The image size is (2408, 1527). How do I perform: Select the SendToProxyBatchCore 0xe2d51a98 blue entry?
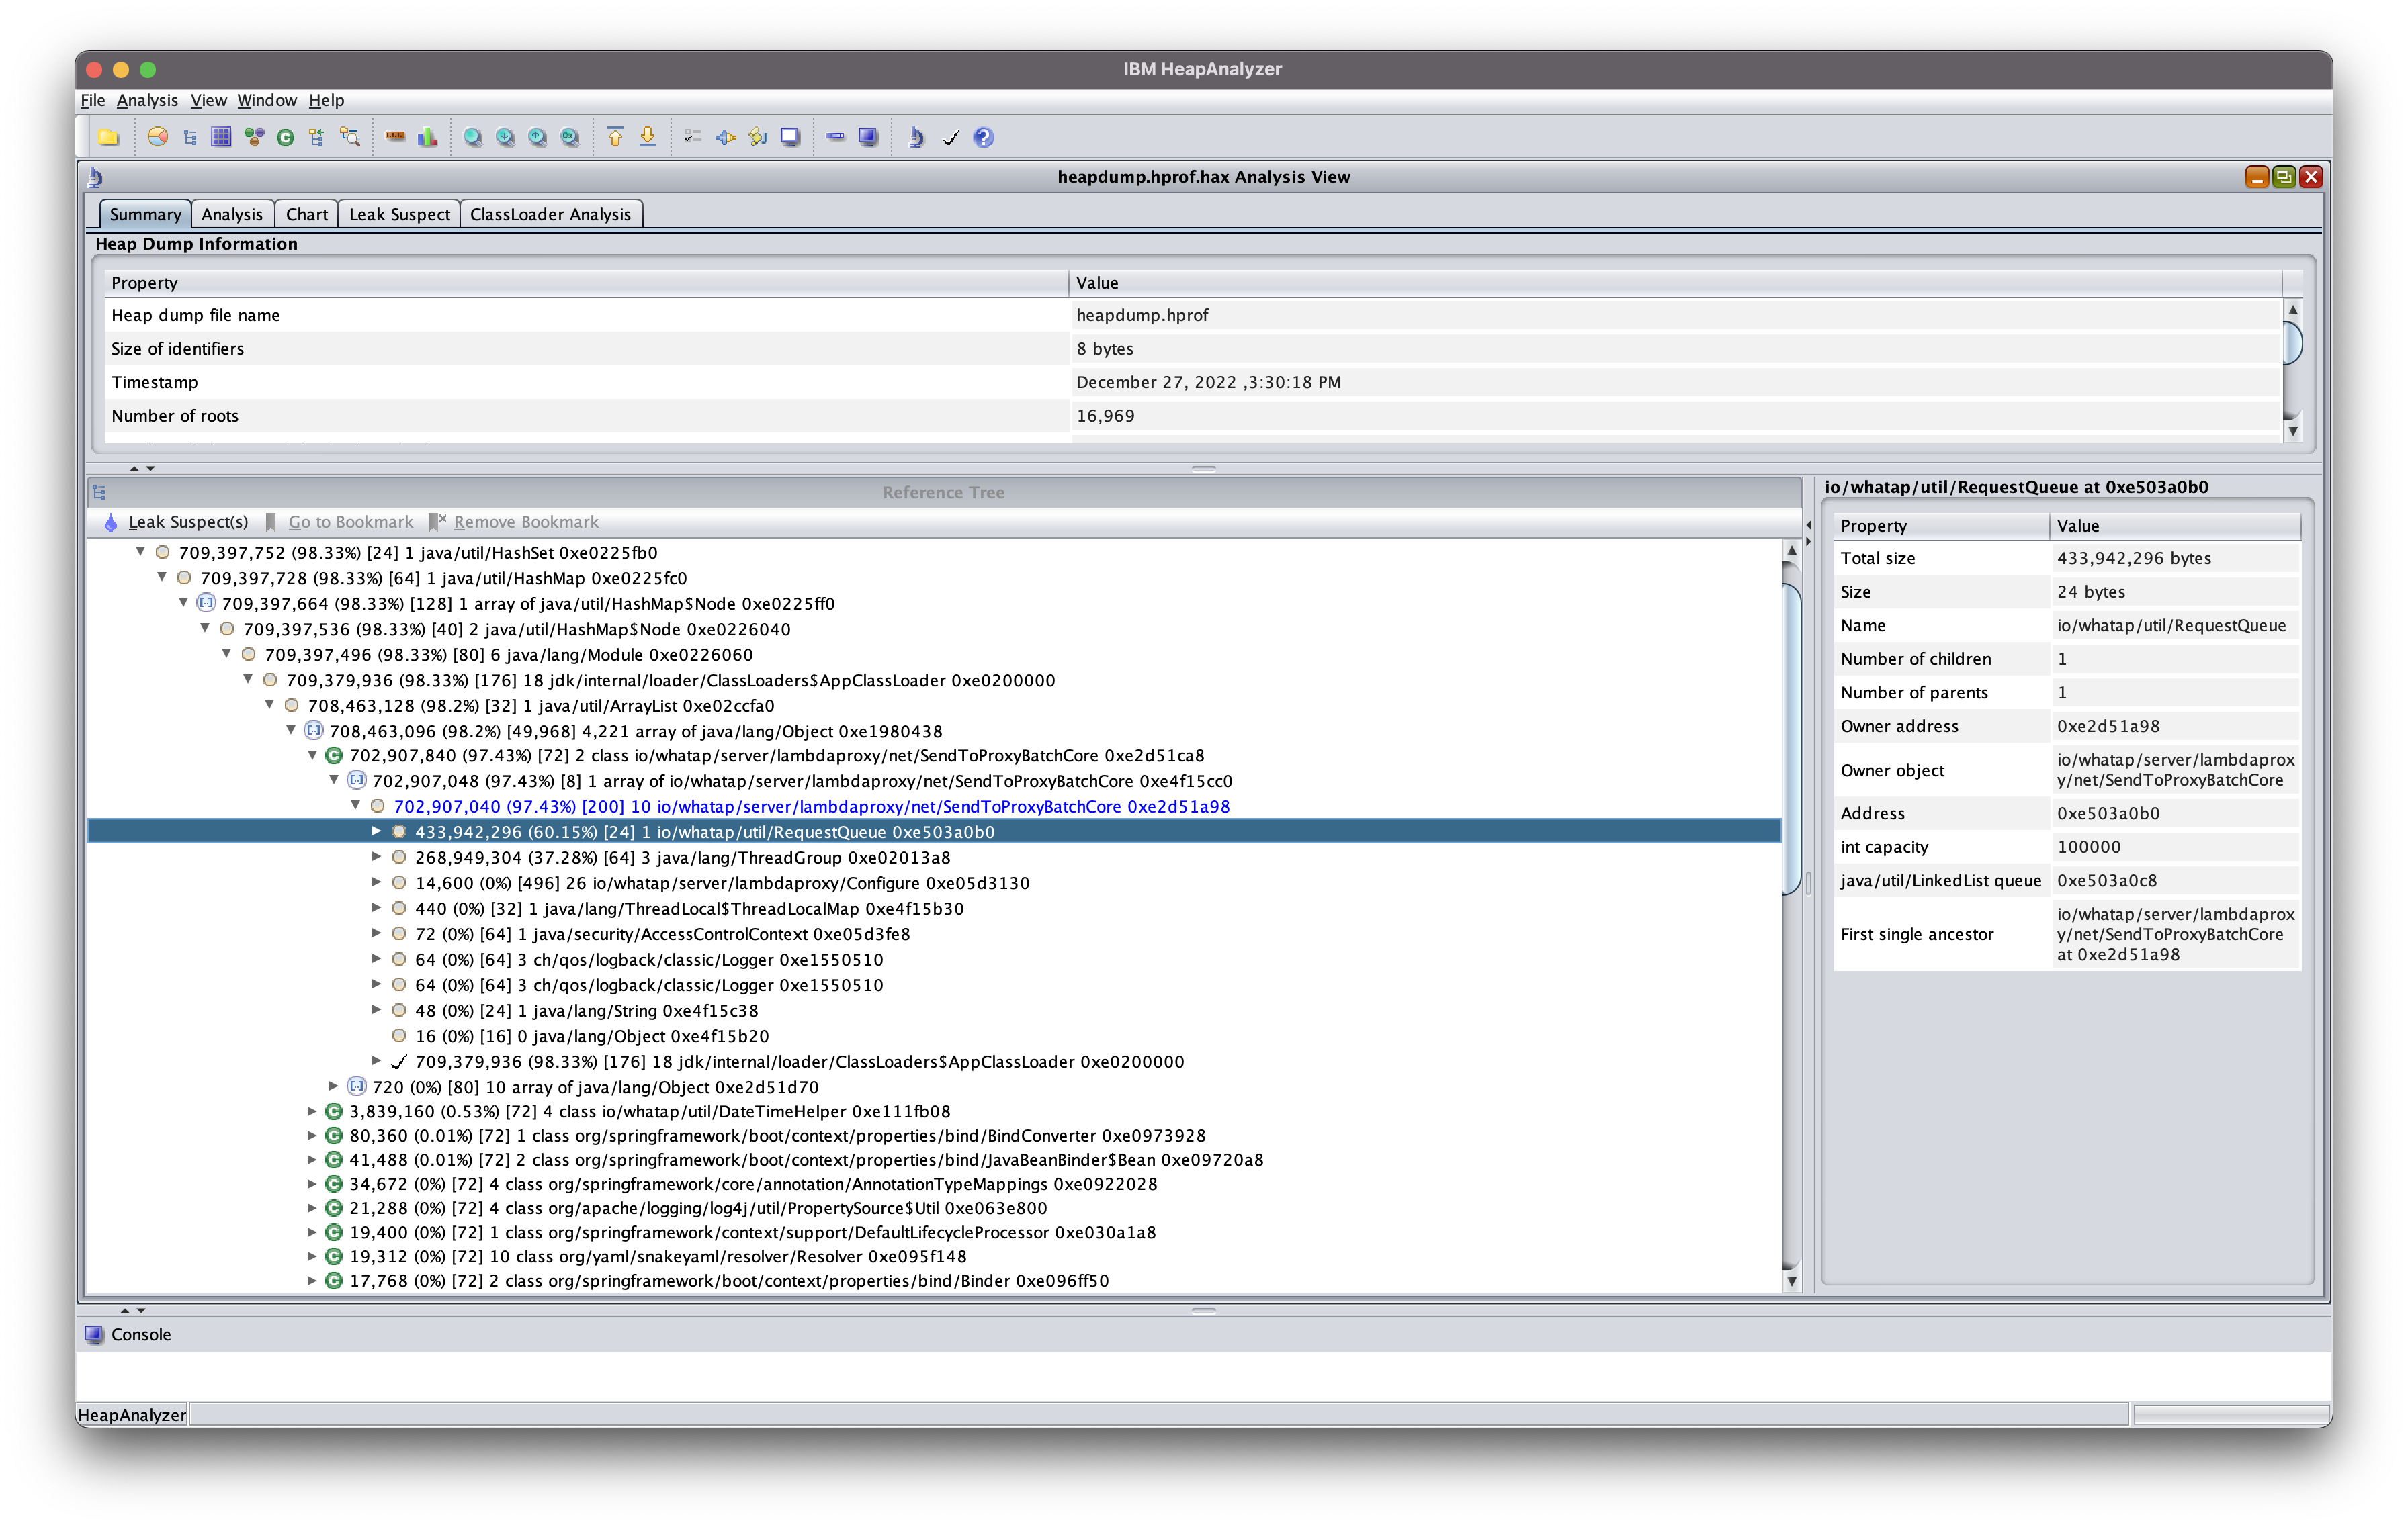(811, 806)
